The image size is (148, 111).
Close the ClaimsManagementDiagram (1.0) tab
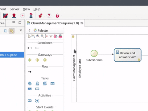click(82, 23)
